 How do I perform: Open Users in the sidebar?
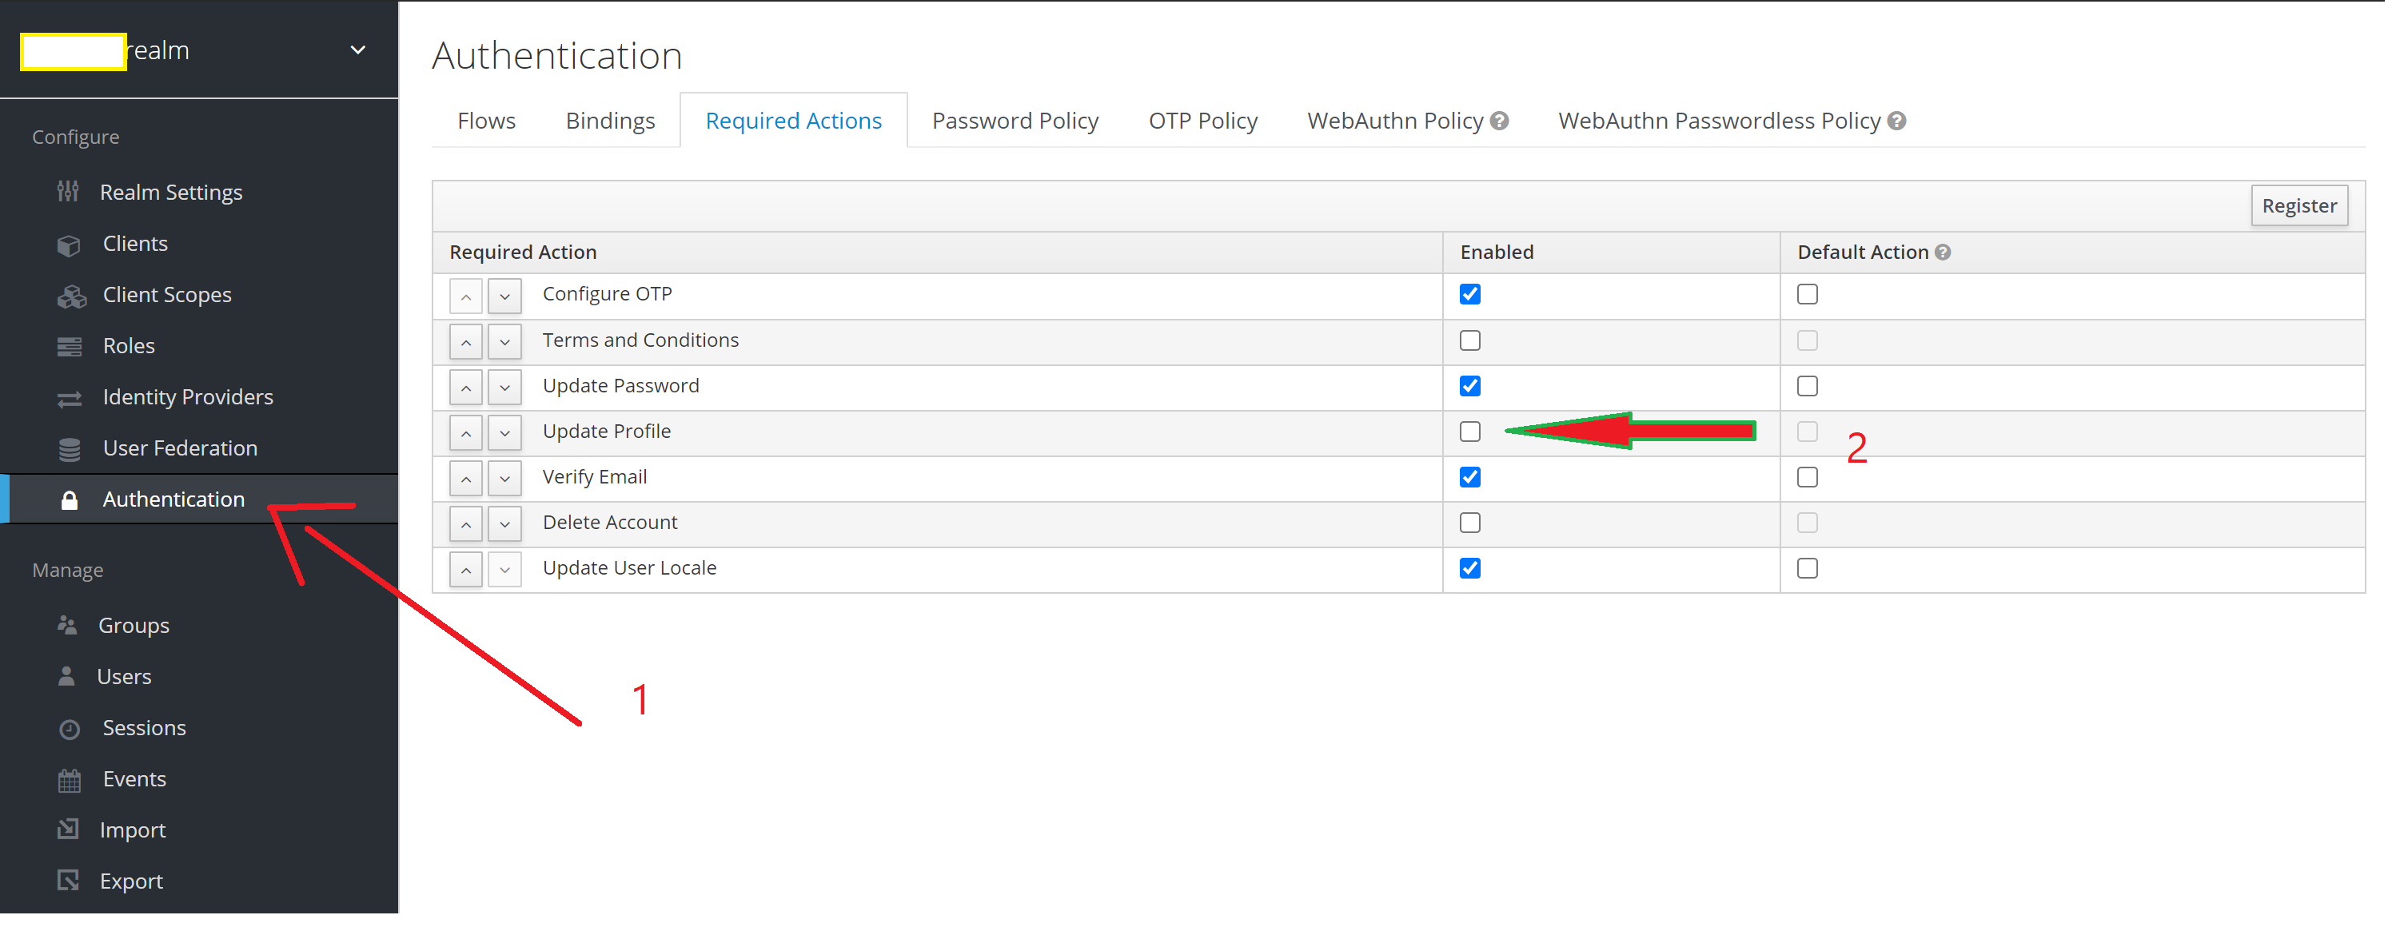(124, 678)
